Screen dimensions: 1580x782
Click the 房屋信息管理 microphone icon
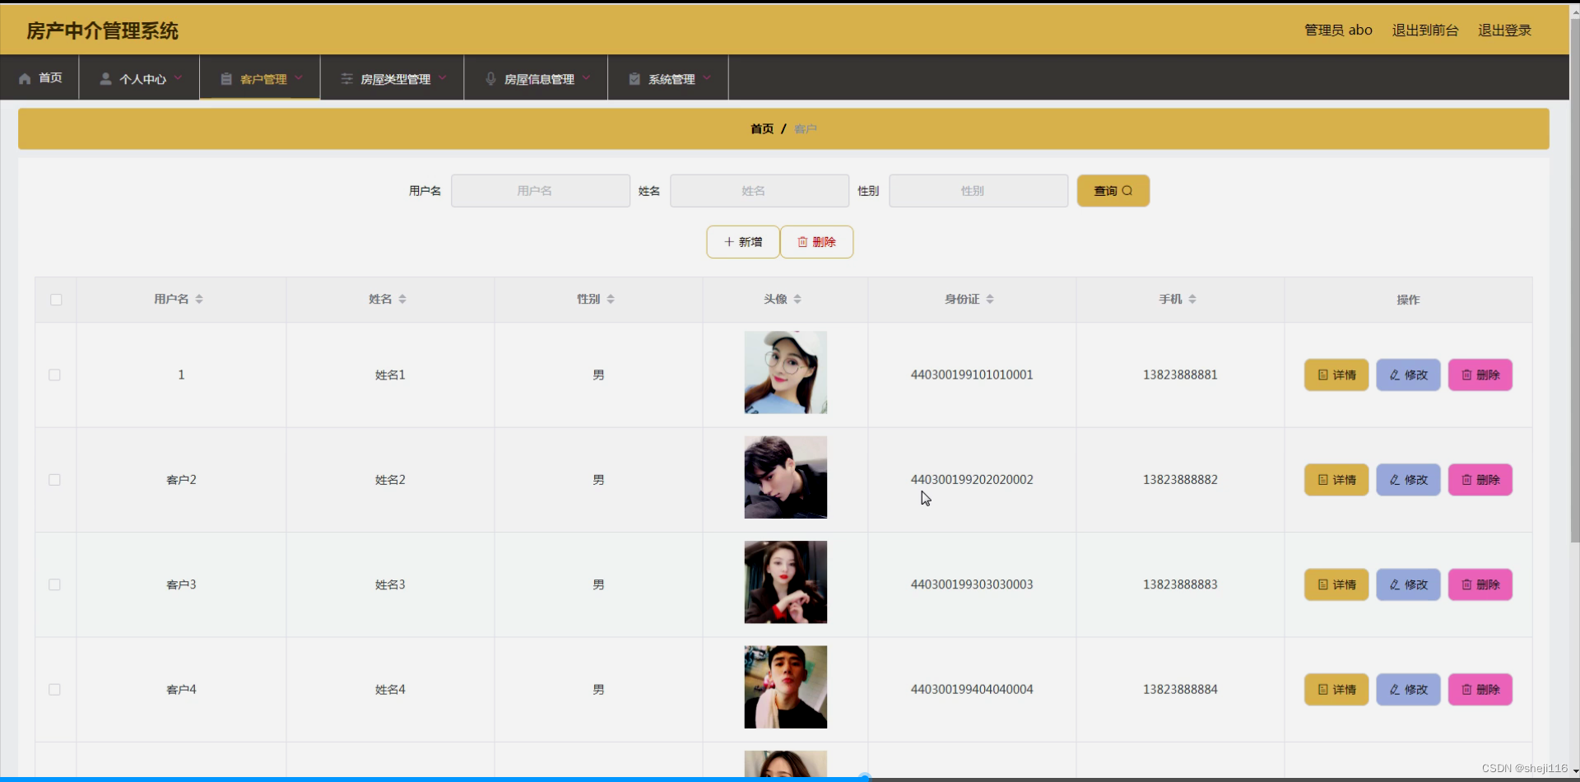click(x=490, y=78)
